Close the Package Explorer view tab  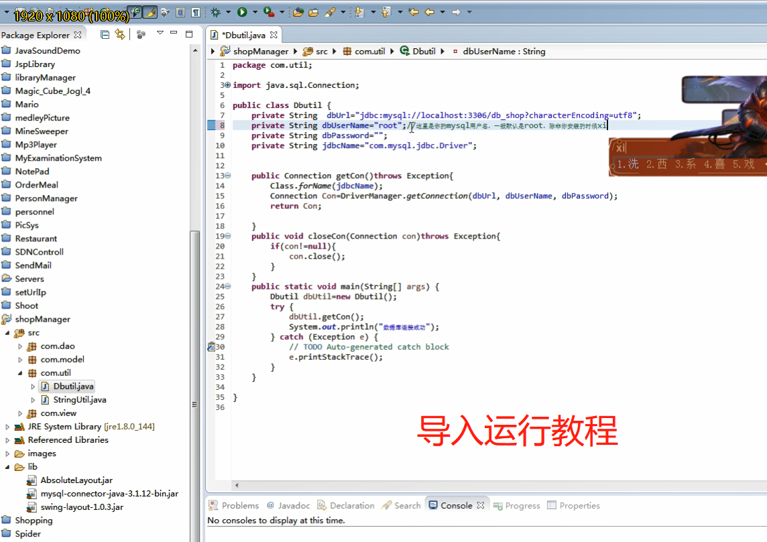(78, 35)
